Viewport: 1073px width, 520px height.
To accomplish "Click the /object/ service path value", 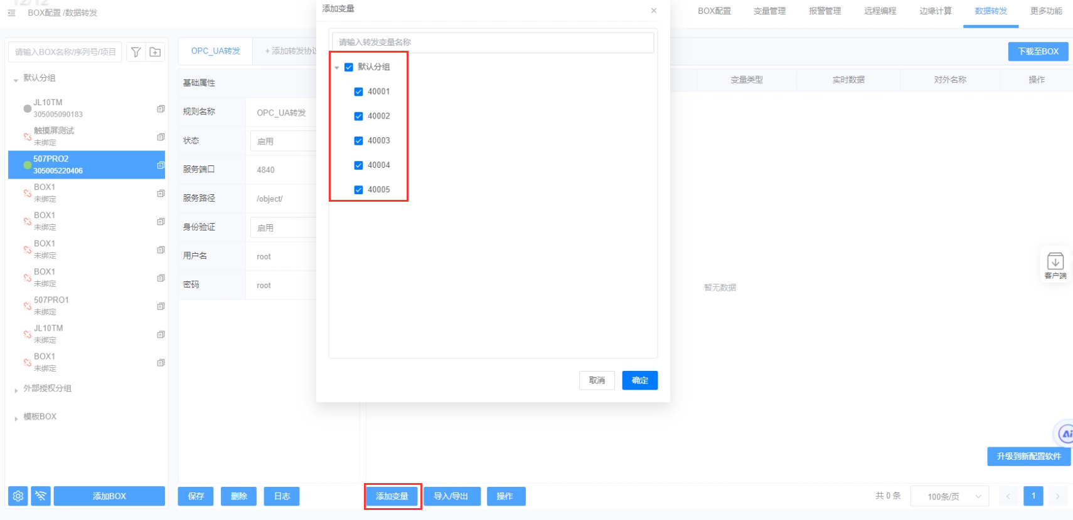I will [x=269, y=199].
